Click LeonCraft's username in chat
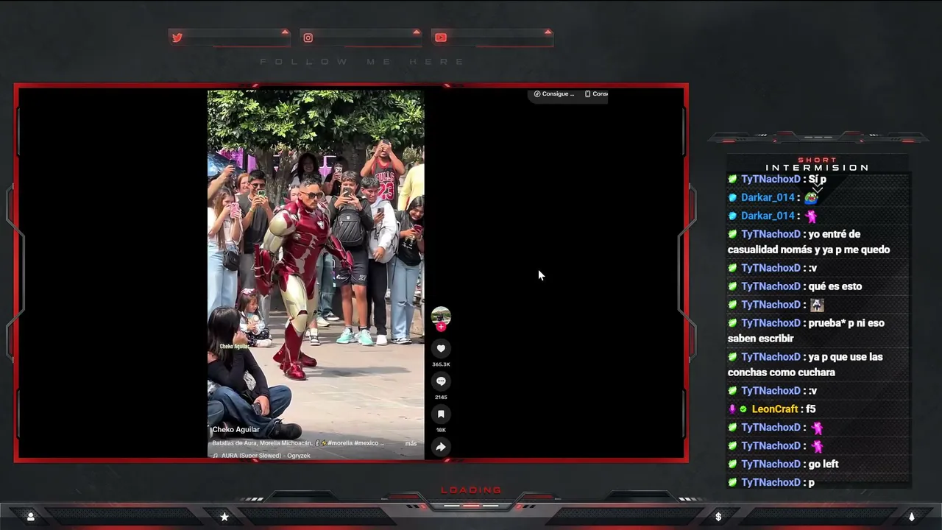 coord(775,409)
